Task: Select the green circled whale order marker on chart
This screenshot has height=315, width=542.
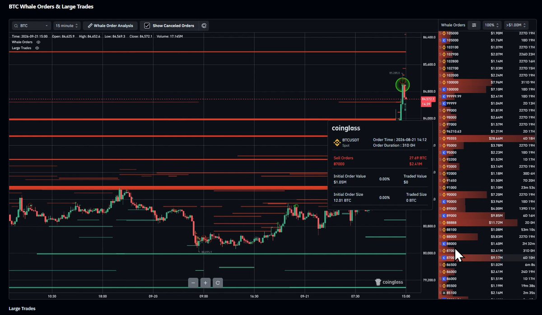Action: pos(402,84)
